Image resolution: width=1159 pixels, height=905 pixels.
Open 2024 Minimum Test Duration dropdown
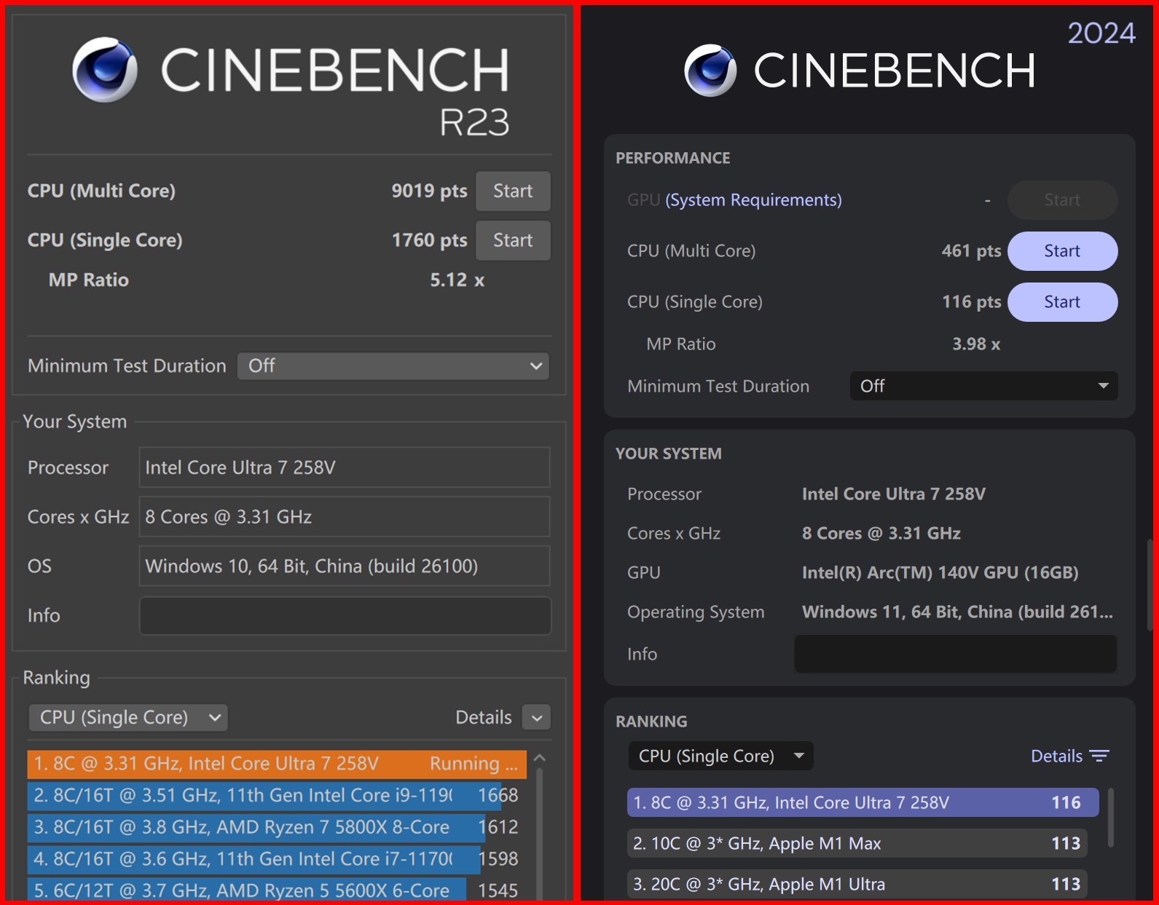click(x=983, y=387)
